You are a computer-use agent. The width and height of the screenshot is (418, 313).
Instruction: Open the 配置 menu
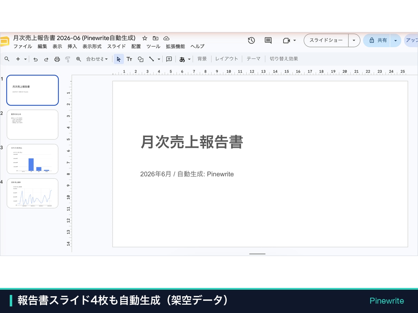click(136, 47)
